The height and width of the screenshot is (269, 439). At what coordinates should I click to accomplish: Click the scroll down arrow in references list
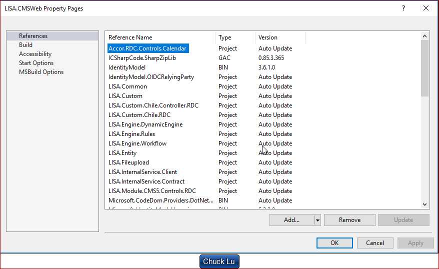click(x=424, y=204)
